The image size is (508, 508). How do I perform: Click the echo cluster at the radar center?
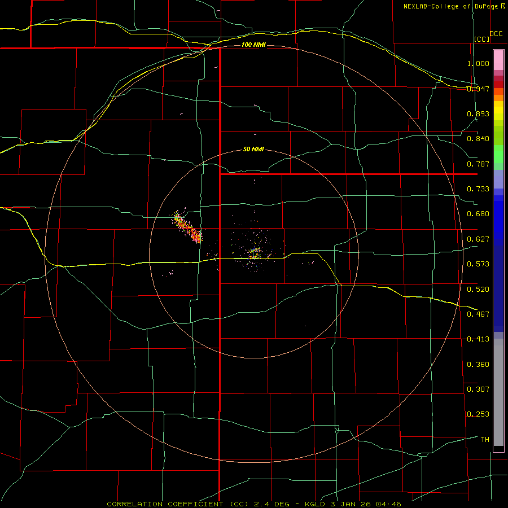click(x=255, y=253)
